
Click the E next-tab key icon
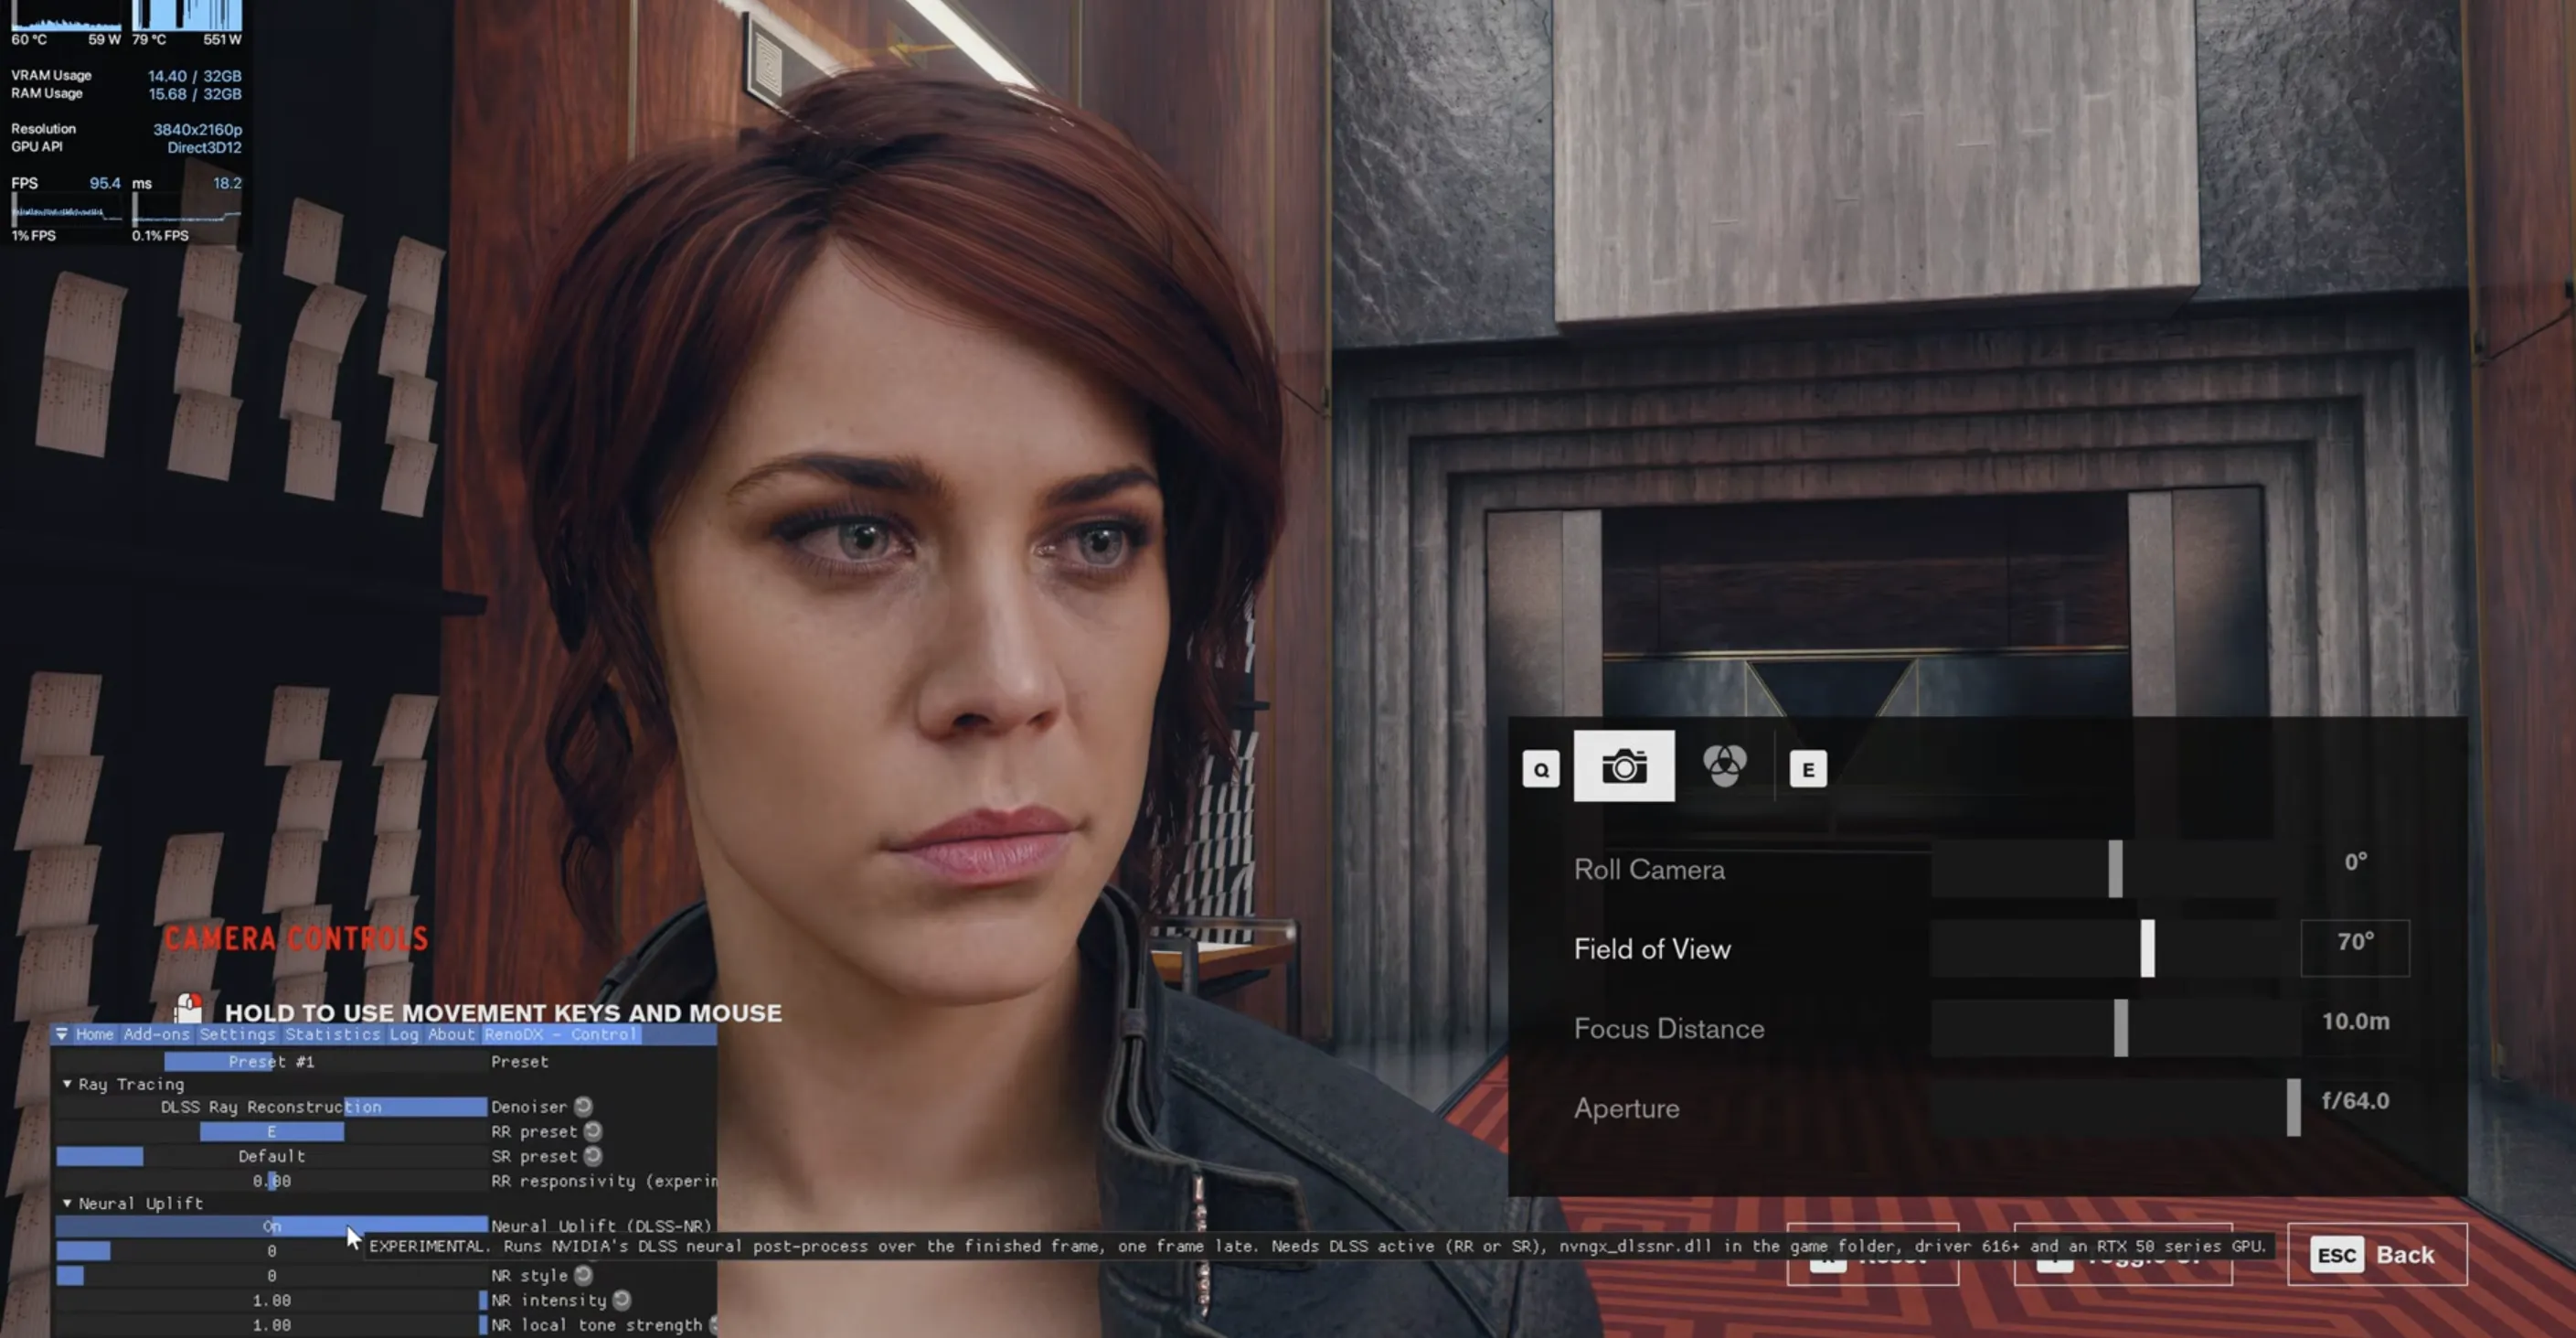click(1808, 769)
